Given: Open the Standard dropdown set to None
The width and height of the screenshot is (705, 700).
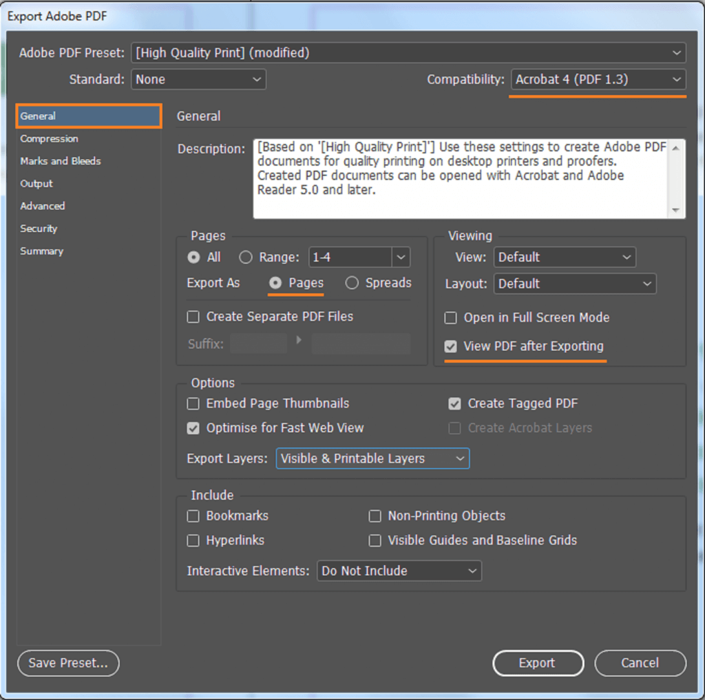Looking at the screenshot, I should coord(198,79).
